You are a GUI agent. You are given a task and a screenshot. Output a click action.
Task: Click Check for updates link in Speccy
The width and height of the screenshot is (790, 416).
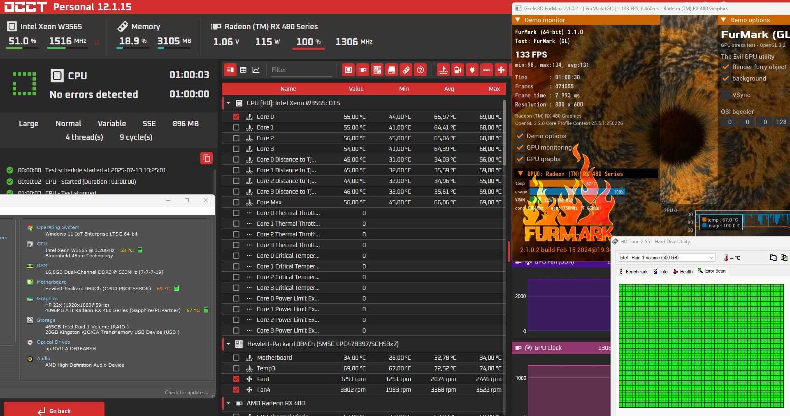186,393
